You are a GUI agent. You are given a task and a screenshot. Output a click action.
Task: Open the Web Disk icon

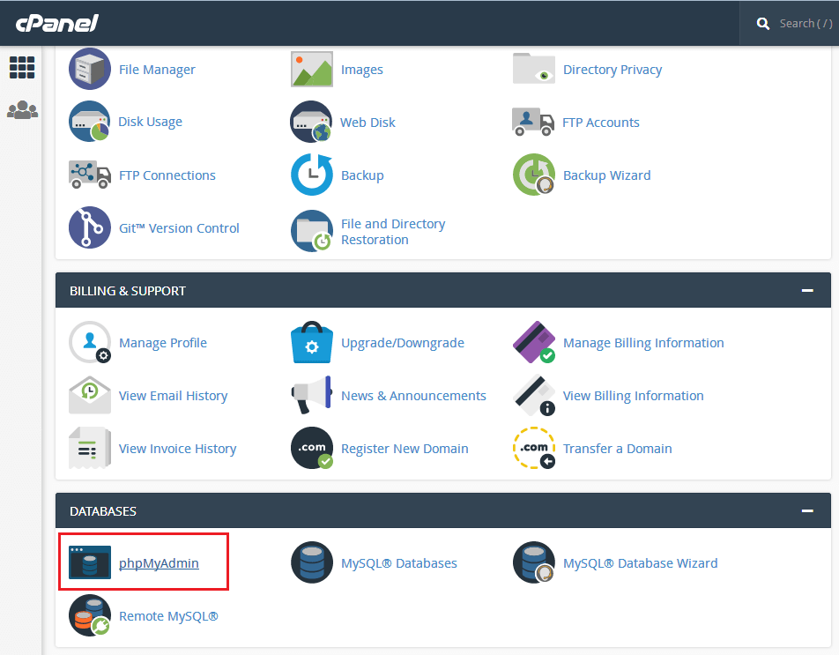point(311,122)
